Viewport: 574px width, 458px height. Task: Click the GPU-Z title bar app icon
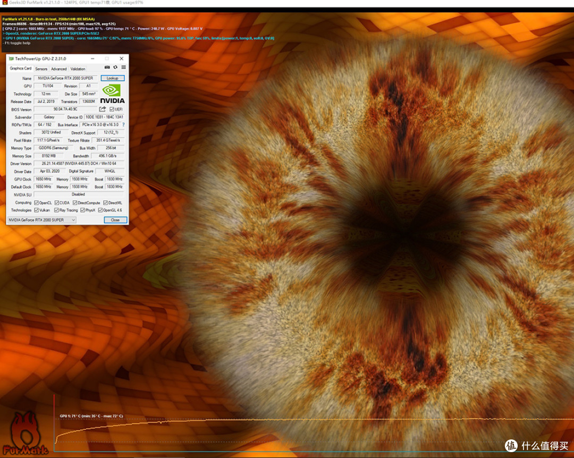[x=11, y=58]
